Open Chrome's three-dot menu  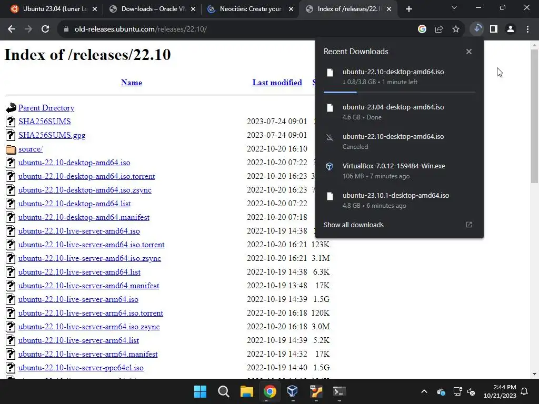click(x=527, y=29)
